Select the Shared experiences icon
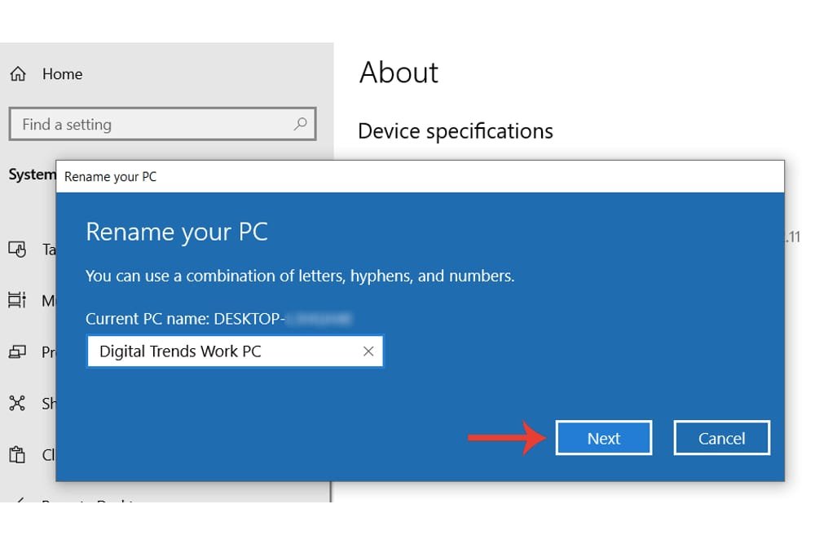 coord(17,404)
